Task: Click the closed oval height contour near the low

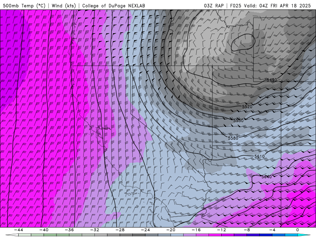Action: 243,43
